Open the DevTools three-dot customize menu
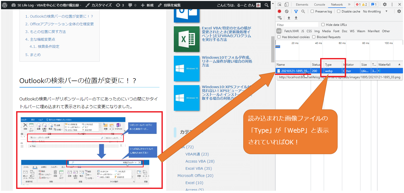The width and height of the screenshot is (404, 193). click(x=392, y=4)
